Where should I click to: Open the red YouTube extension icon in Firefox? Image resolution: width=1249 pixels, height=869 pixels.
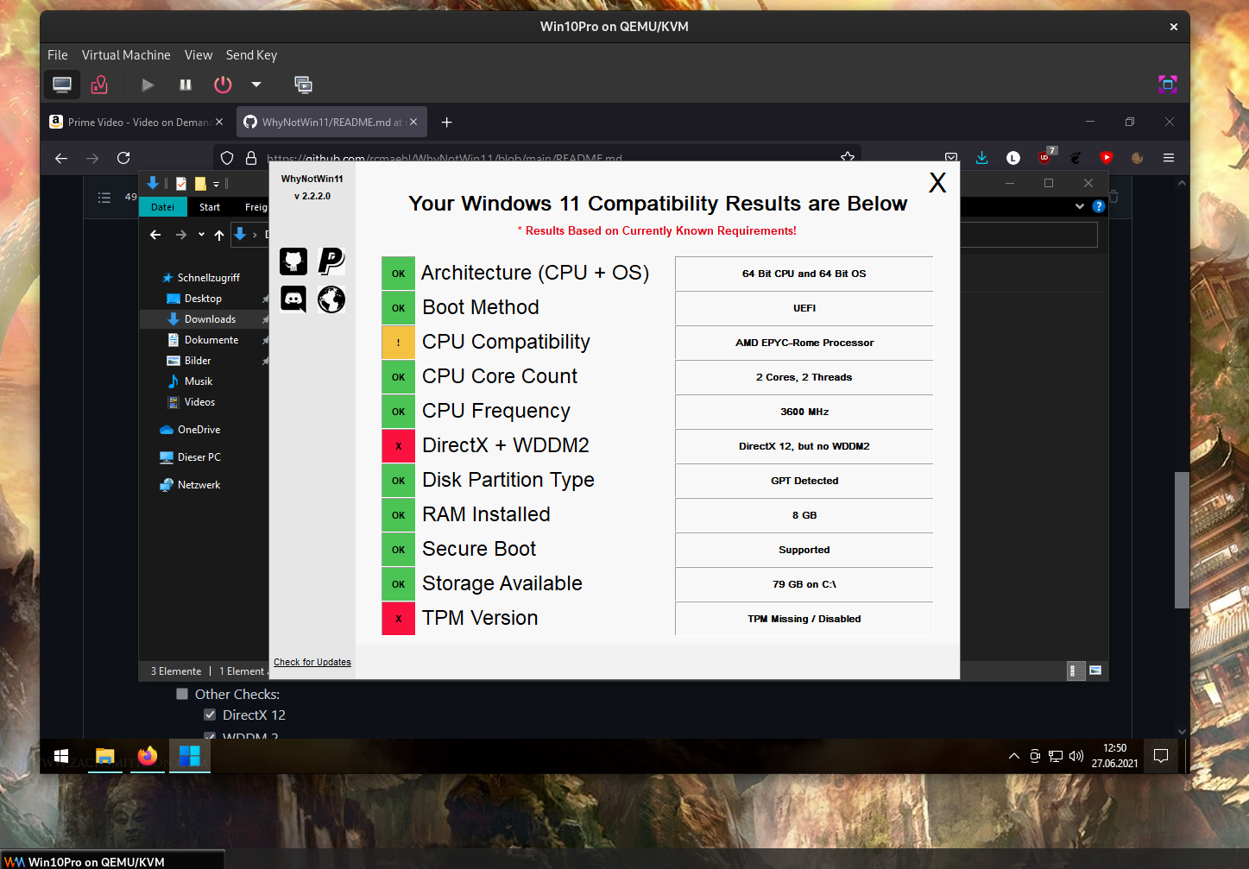tap(1107, 158)
